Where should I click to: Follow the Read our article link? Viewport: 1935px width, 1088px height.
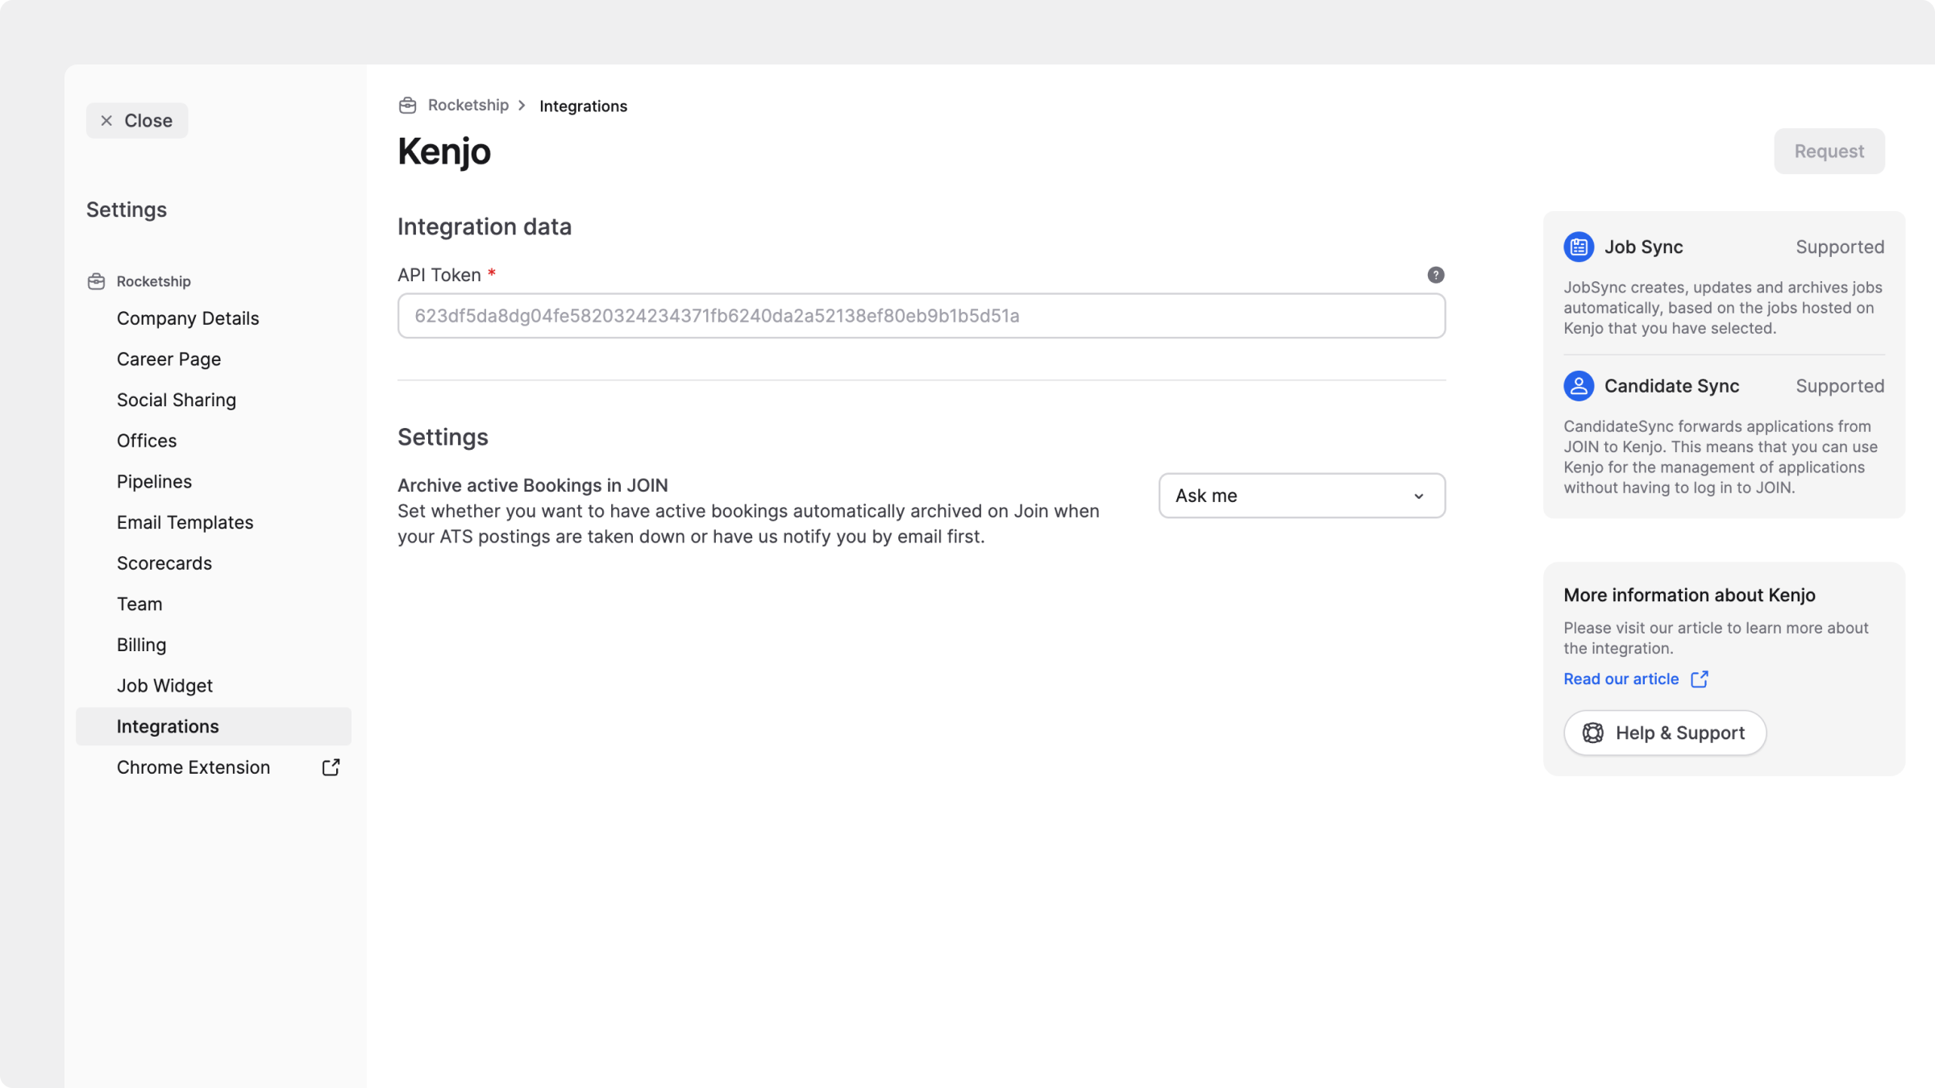tap(1621, 679)
